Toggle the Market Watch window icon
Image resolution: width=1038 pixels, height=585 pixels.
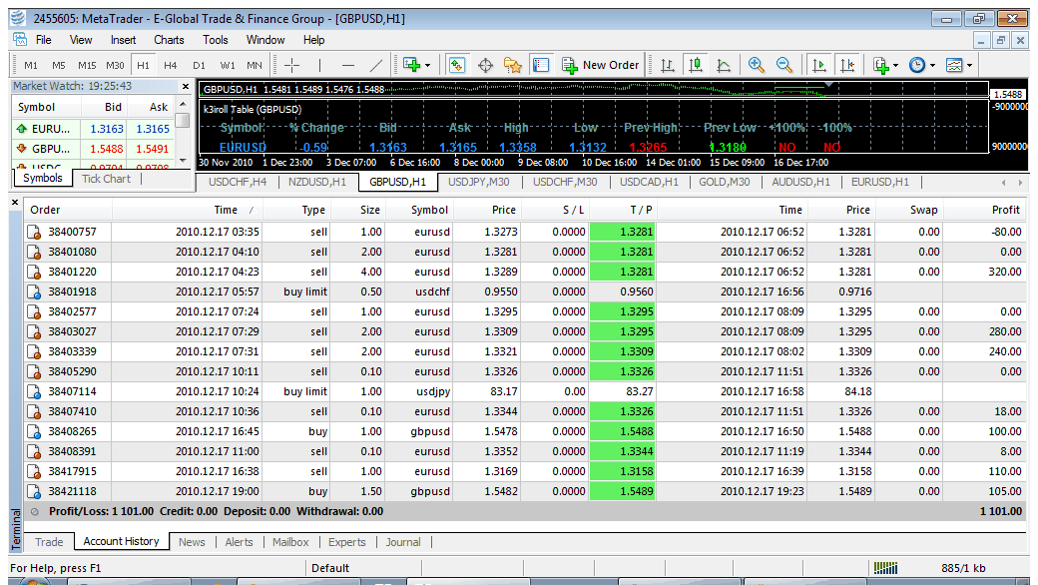click(457, 65)
